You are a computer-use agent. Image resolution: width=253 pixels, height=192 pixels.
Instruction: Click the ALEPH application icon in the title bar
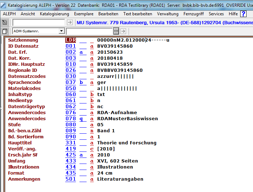(x=3, y=5)
